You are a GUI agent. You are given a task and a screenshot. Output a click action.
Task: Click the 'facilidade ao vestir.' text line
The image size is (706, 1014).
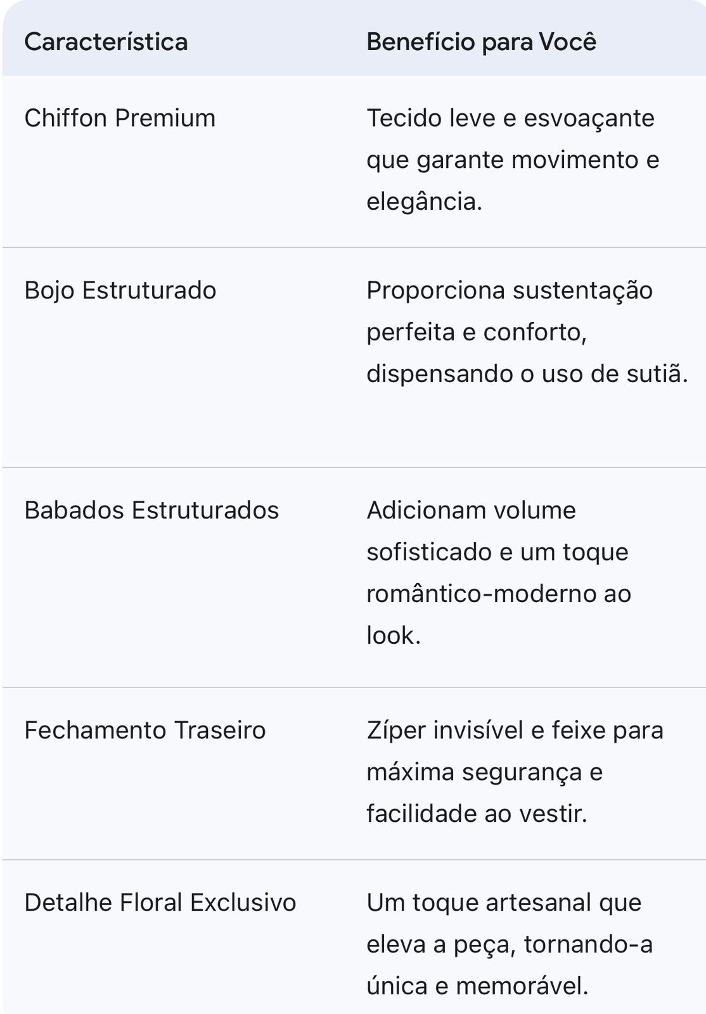pyautogui.click(x=477, y=814)
